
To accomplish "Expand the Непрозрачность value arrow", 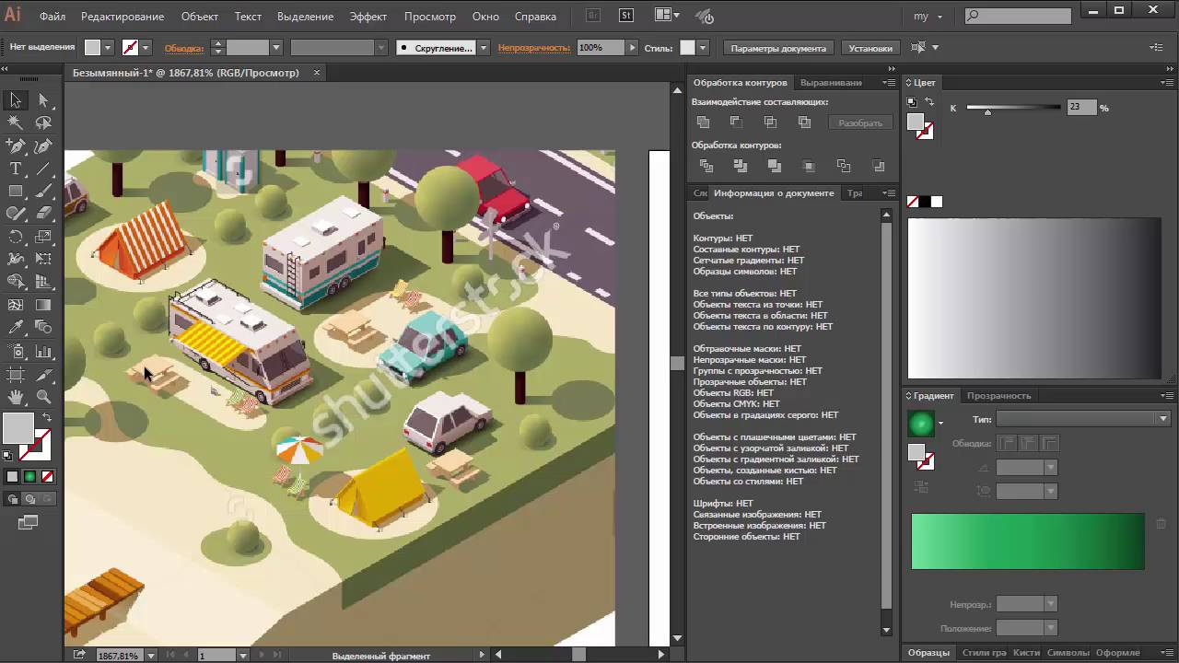I will 631,48.
